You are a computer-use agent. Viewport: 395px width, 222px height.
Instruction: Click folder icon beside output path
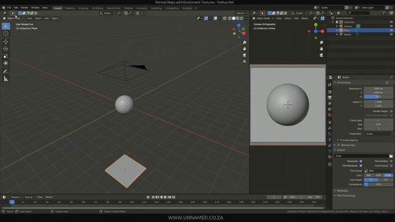tap(391, 156)
